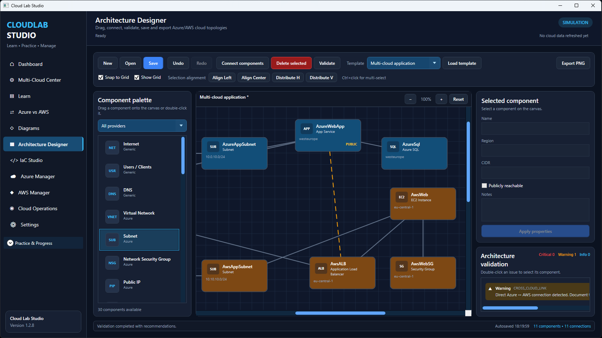Image resolution: width=602 pixels, height=338 pixels.
Task: Click the canvas vertical scrollbar thumb
Action: click(468, 162)
